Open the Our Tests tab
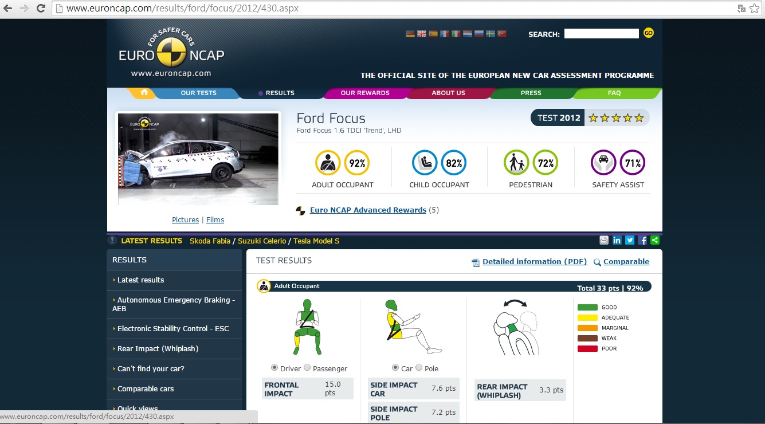 198,93
